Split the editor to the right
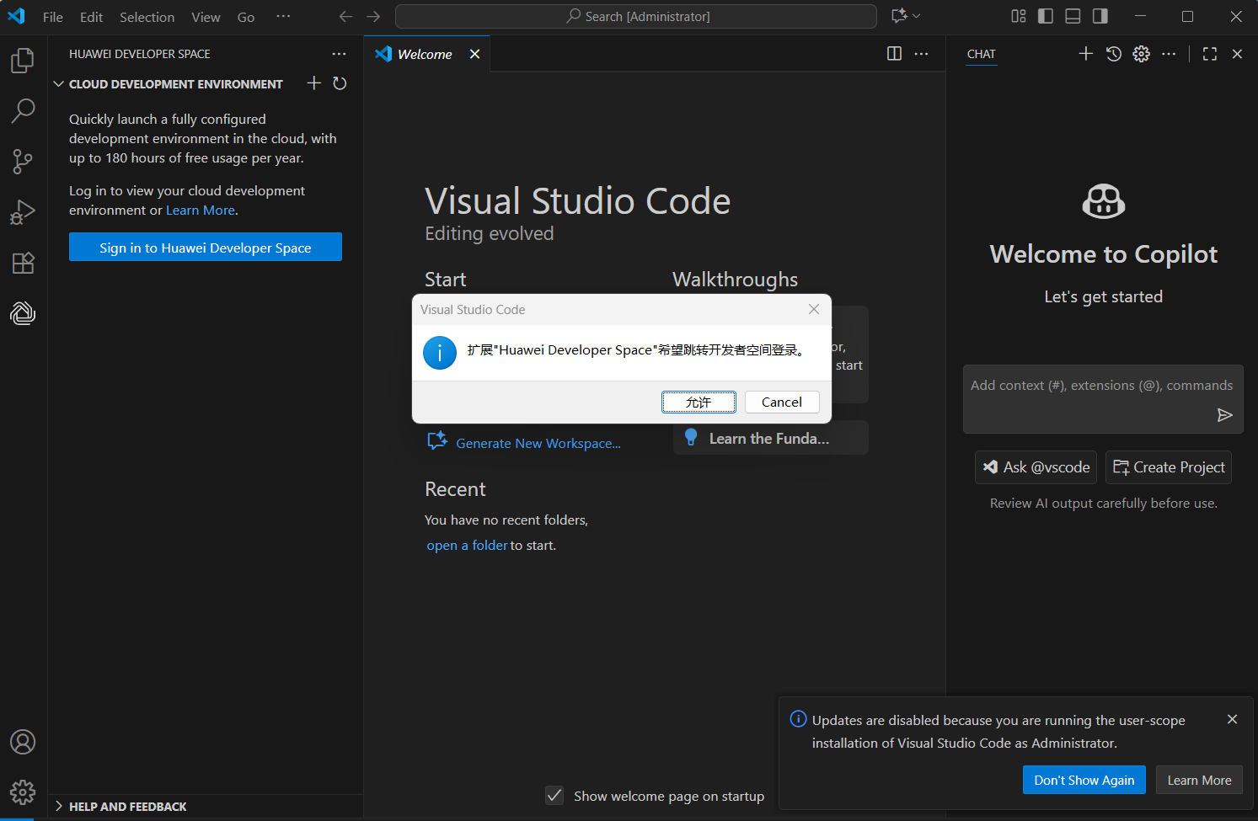 [894, 54]
